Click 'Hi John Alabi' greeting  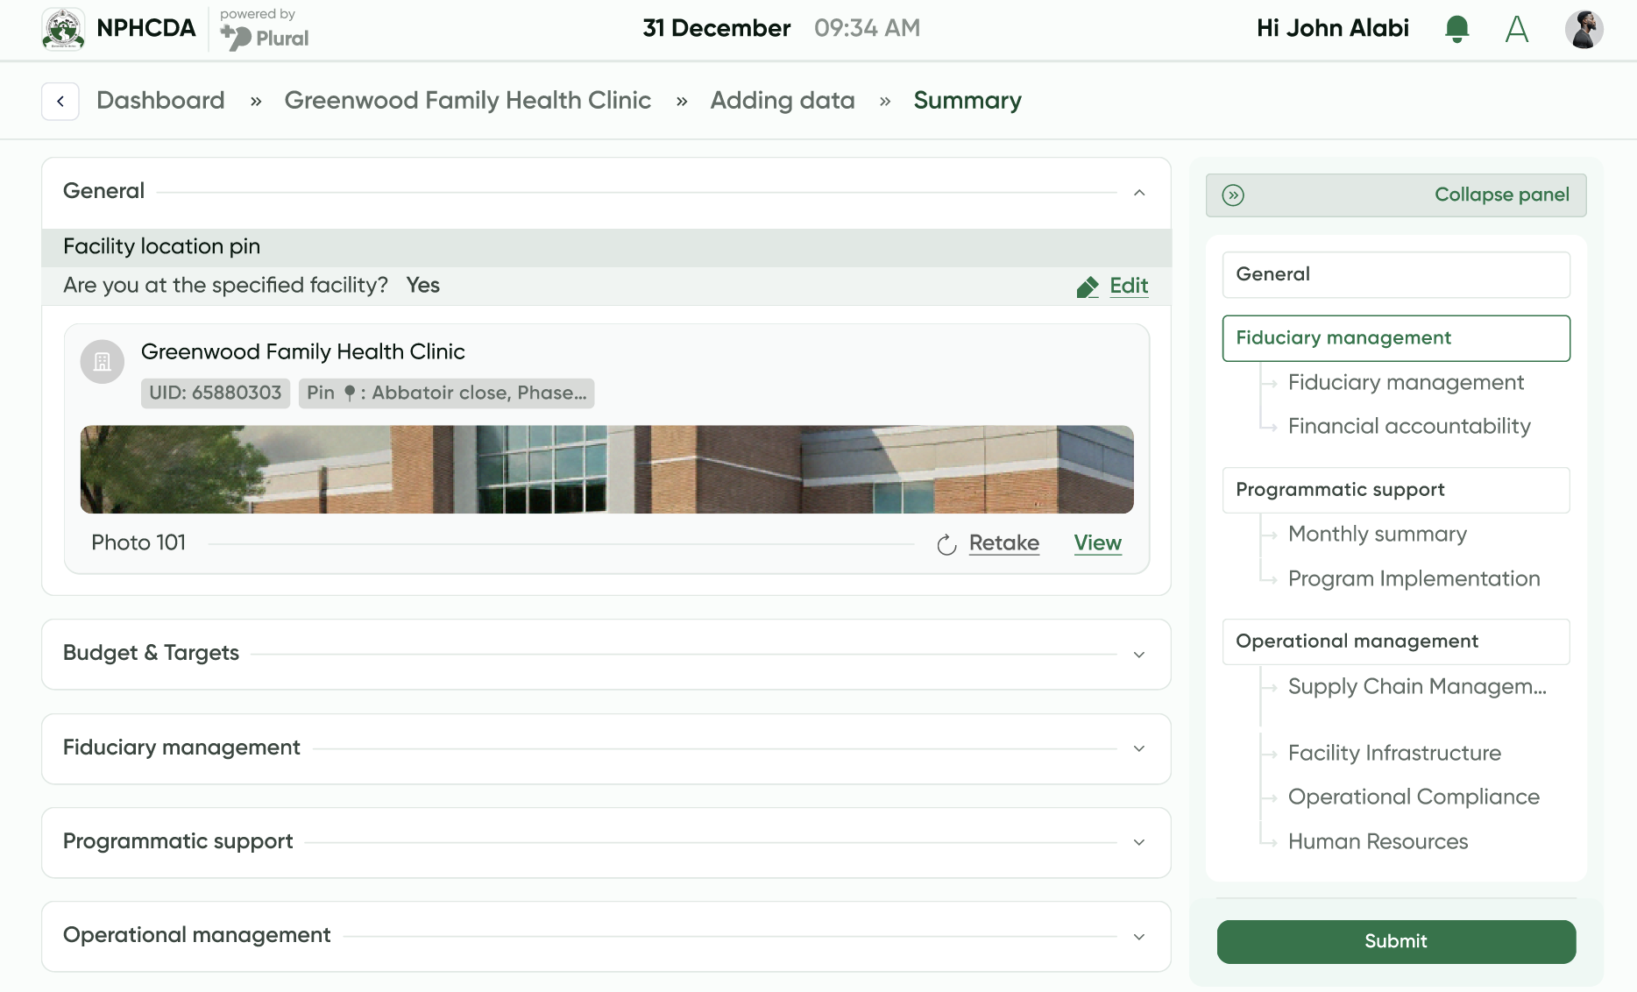pyautogui.click(x=1332, y=29)
